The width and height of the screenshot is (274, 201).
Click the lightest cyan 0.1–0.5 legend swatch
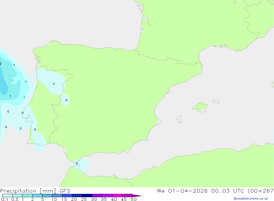[7, 196]
